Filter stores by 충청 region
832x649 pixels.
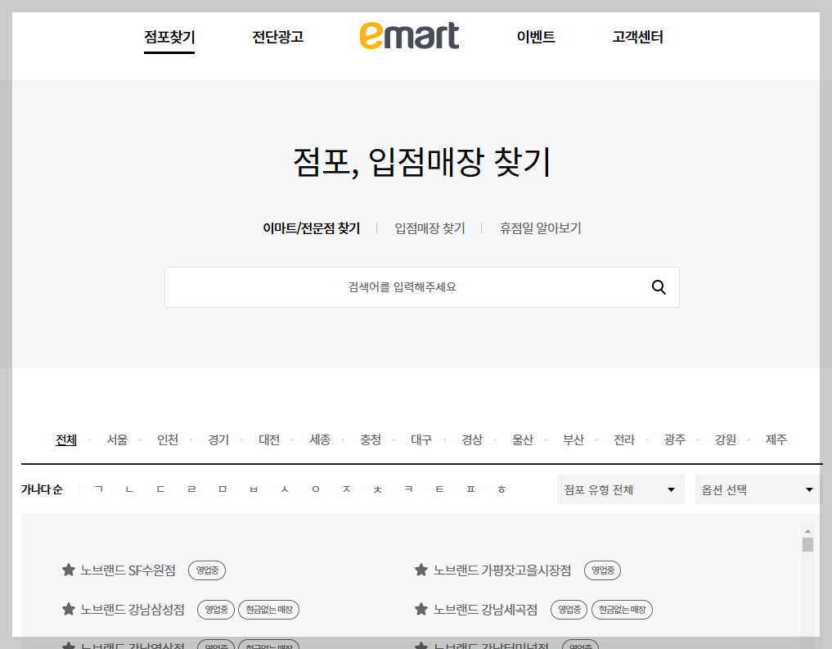click(371, 440)
